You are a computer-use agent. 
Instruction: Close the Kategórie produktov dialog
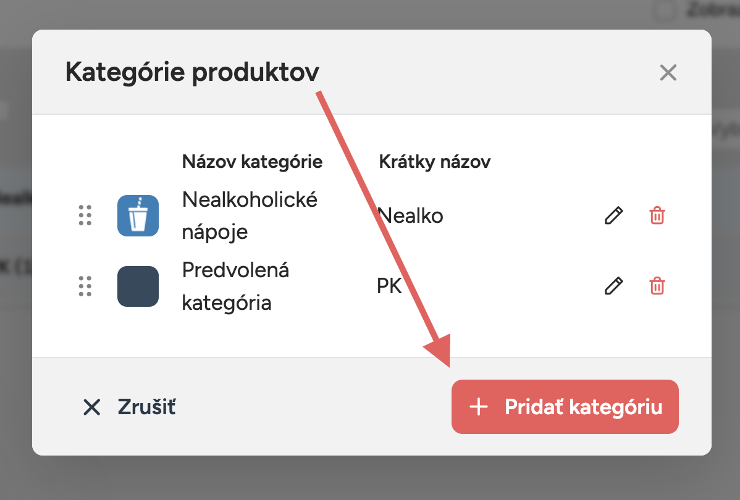668,73
